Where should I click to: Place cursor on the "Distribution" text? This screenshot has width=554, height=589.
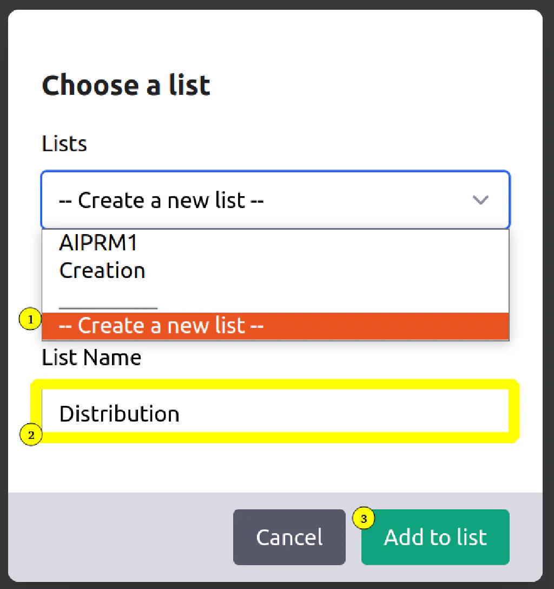(119, 413)
